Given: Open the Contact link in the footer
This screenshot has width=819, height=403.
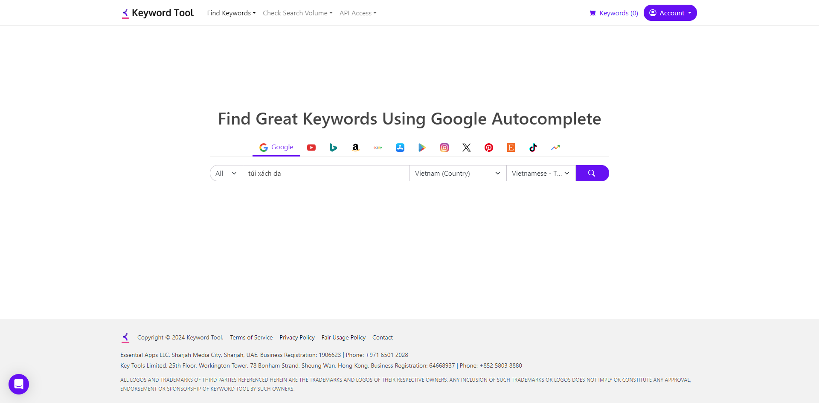Looking at the screenshot, I should [x=383, y=337].
